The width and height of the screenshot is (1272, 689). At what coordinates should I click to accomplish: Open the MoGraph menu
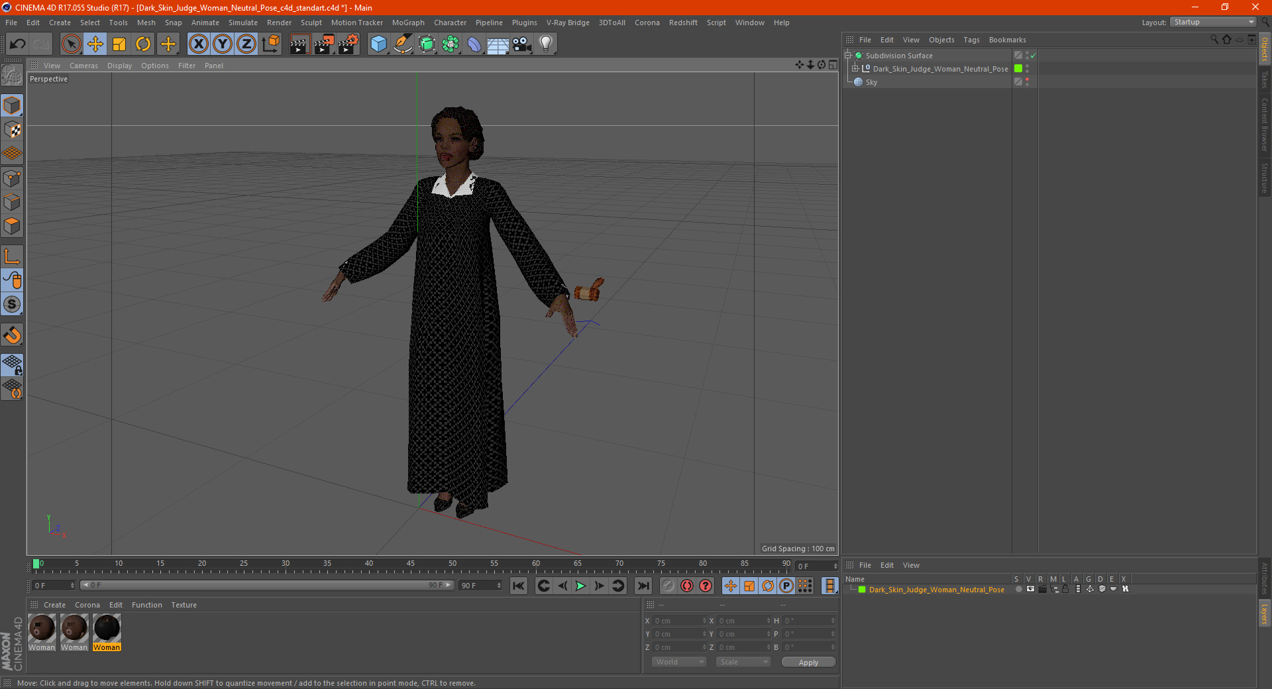408,23
